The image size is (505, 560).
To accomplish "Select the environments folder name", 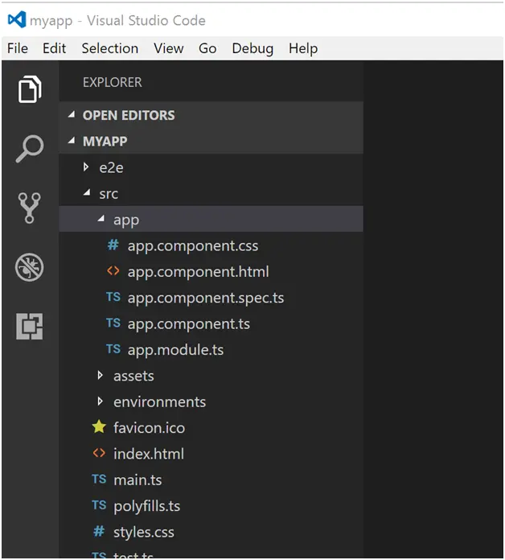I will click(x=159, y=402).
